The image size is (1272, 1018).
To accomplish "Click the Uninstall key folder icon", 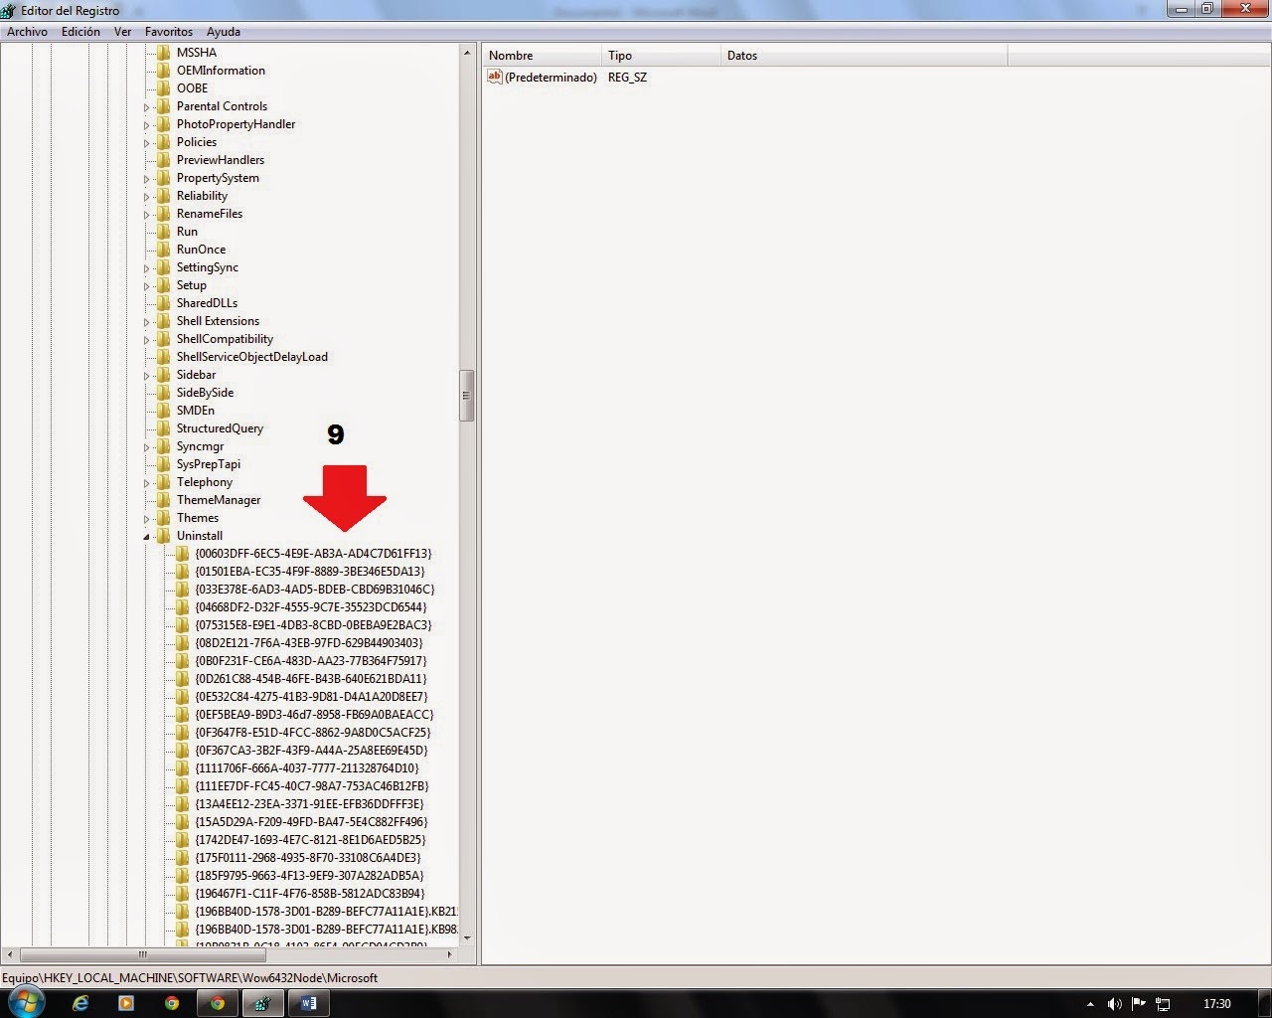I will pyautogui.click(x=164, y=536).
